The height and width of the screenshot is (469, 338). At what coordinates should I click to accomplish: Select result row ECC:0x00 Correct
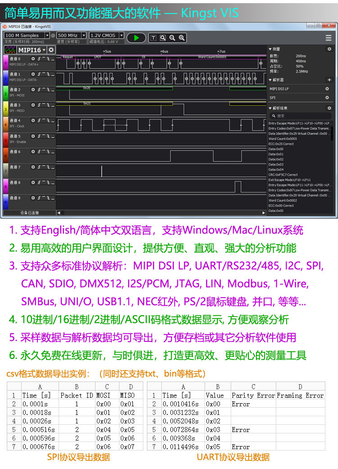[x=281, y=206]
